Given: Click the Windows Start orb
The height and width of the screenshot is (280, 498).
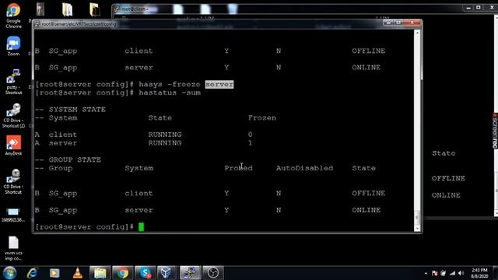Looking at the screenshot, I should click(x=9, y=273).
